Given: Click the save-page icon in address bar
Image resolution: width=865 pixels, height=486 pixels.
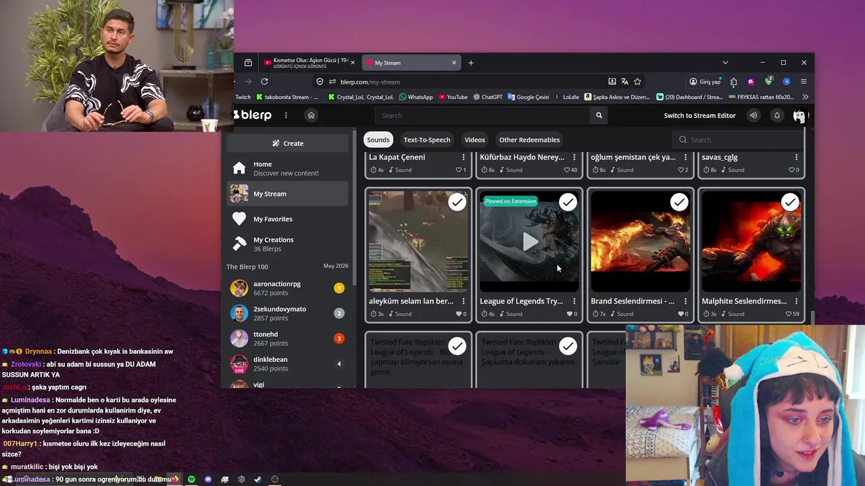Looking at the screenshot, I should (x=612, y=82).
